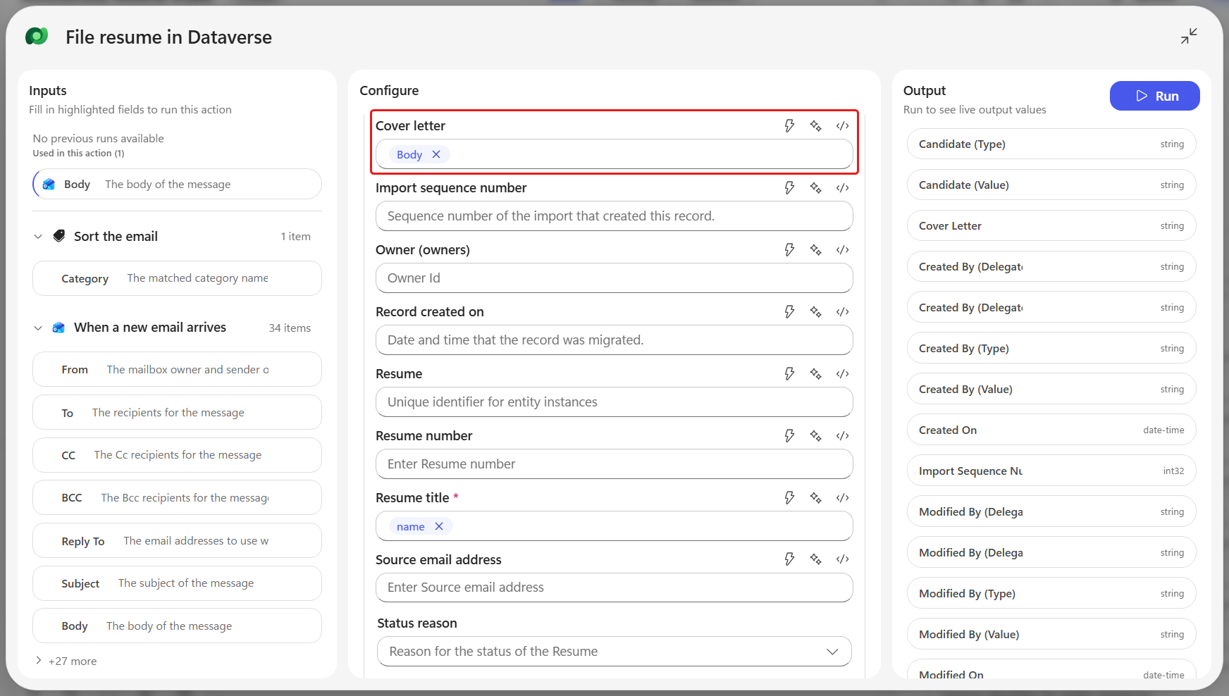Select the Modified By (Type) output
The width and height of the screenshot is (1229, 696).
1051,593
